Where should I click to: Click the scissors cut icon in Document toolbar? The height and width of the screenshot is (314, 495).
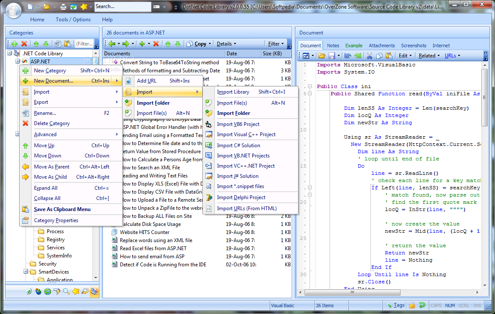click(370, 56)
